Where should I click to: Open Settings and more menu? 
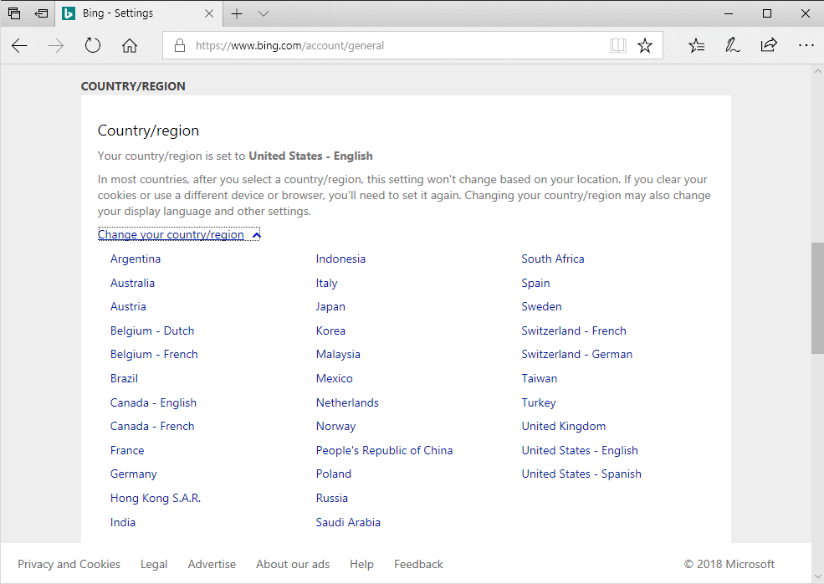[806, 46]
